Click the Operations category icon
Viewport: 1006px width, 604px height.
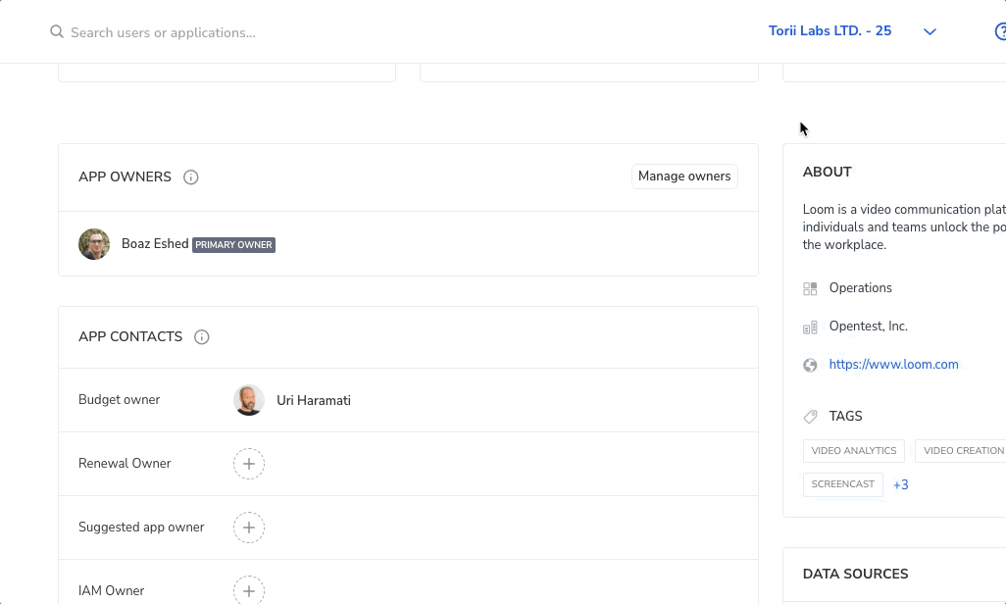point(810,289)
